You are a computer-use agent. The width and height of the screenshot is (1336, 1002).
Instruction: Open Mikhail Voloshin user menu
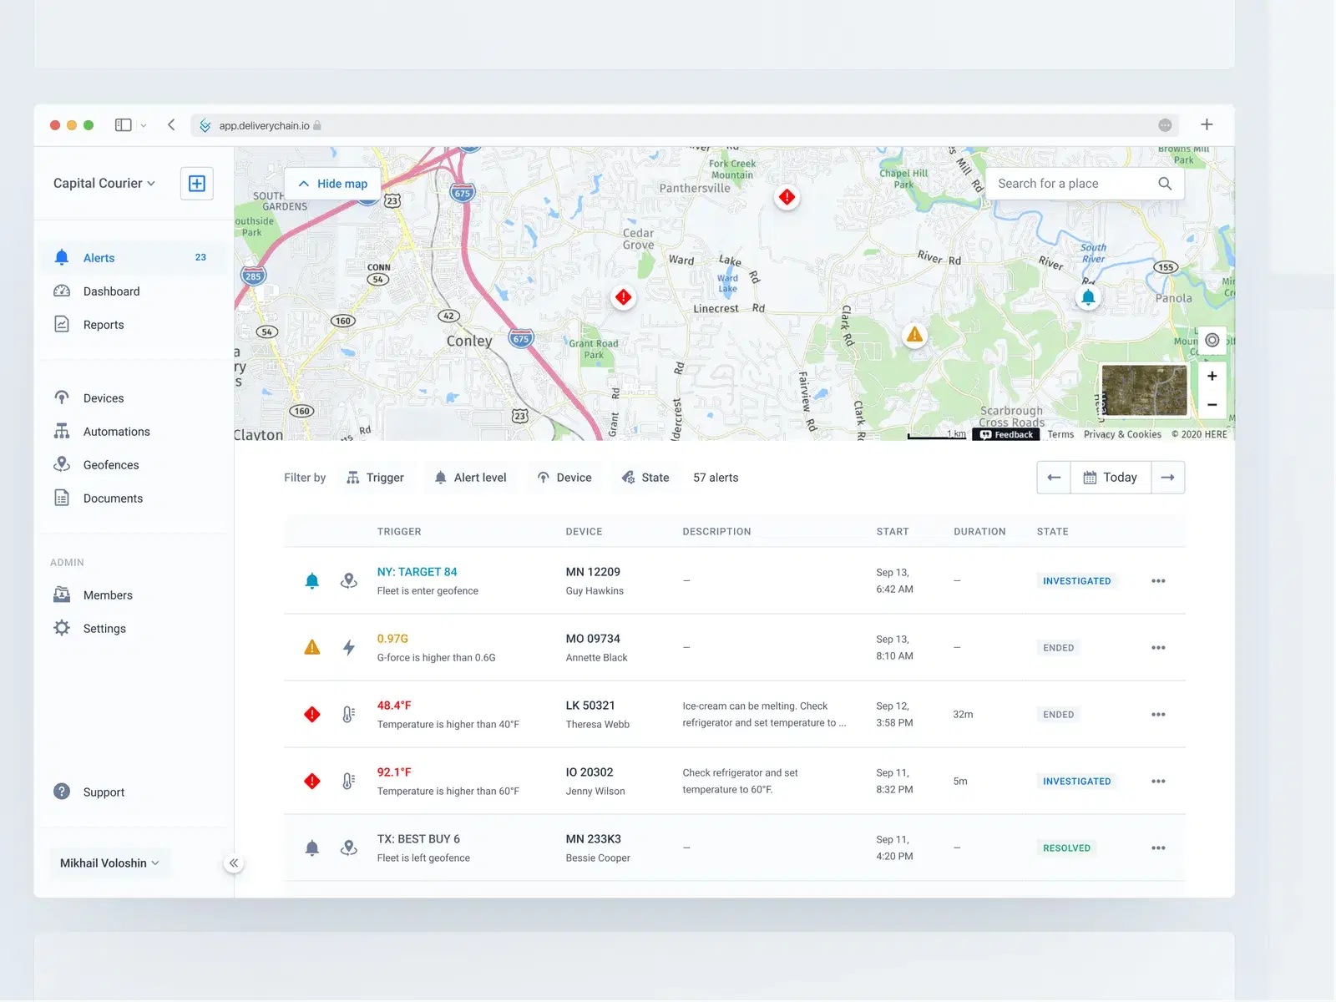tap(109, 863)
